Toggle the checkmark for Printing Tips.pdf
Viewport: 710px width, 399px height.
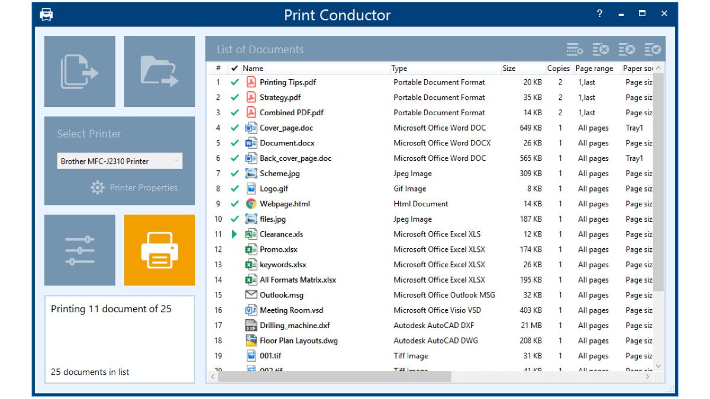coord(235,82)
